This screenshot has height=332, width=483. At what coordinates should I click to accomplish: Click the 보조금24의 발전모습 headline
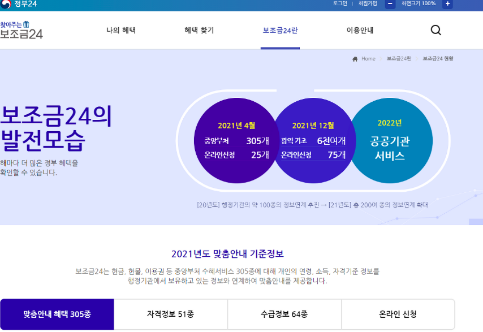click(x=56, y=128)
